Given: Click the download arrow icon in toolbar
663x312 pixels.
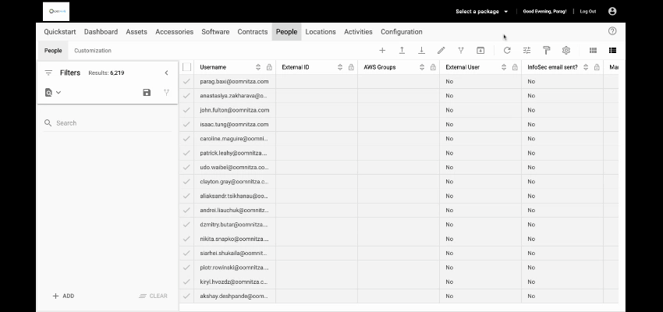Looking at the screenshot, I should click(421, 51).
